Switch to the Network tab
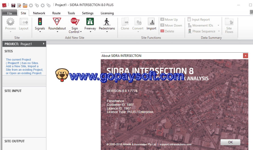Viewport: 253px width, 150px height. coord(39,13)
